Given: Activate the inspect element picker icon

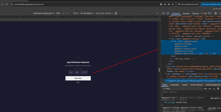Looking at the screenshot, I should pos(163,13).
